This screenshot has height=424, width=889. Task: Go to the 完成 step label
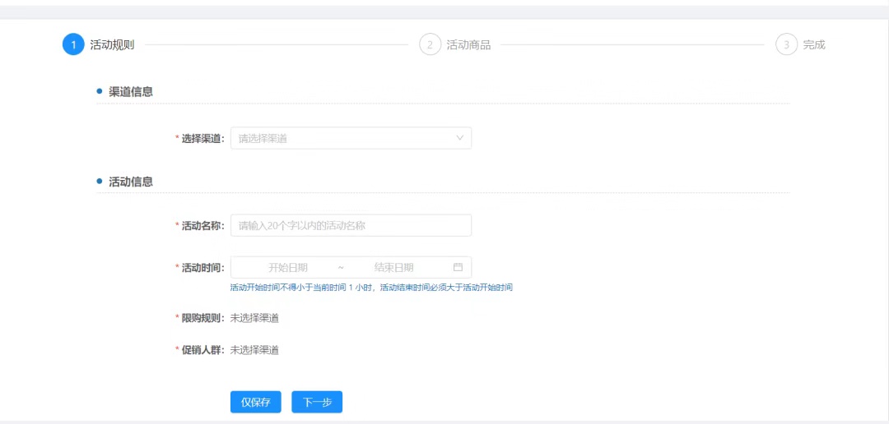coord(813,45)
